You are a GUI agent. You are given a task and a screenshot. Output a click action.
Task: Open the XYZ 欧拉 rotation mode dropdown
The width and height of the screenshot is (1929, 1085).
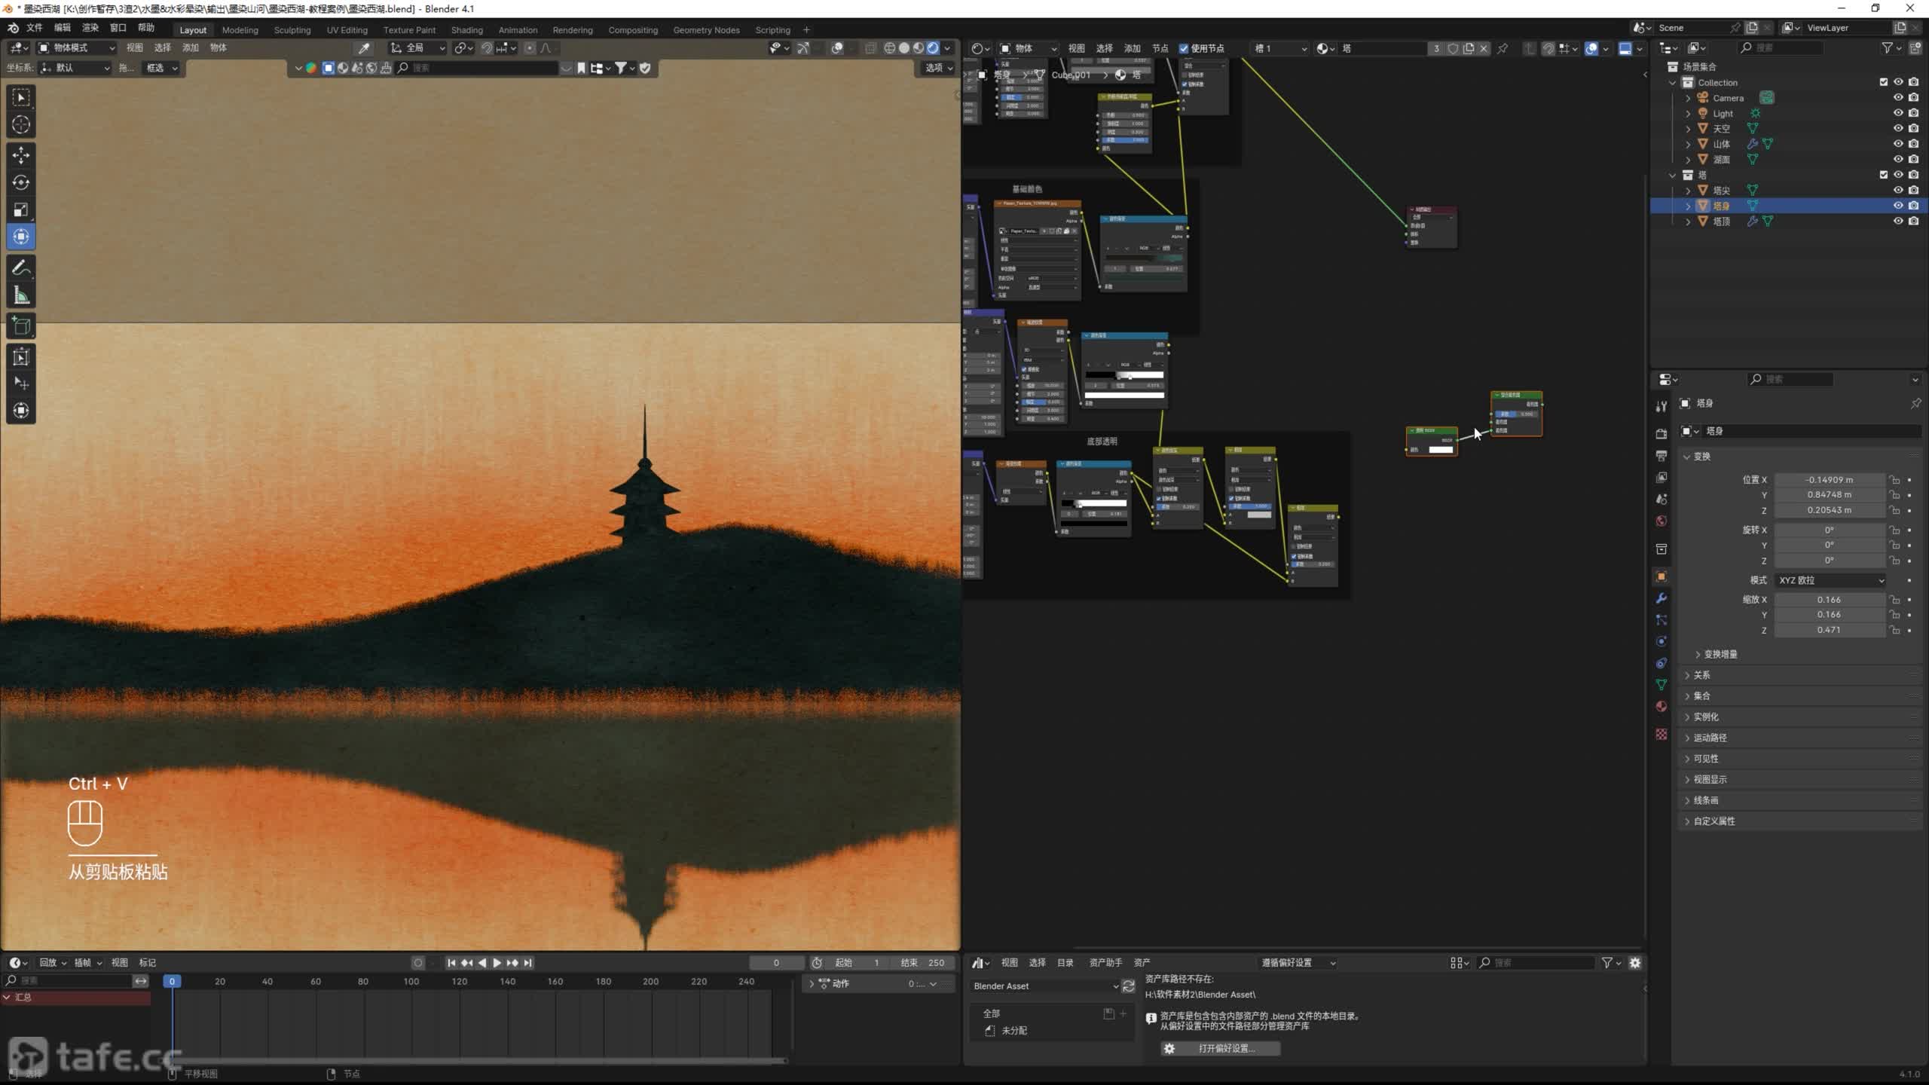[1830, 580]
